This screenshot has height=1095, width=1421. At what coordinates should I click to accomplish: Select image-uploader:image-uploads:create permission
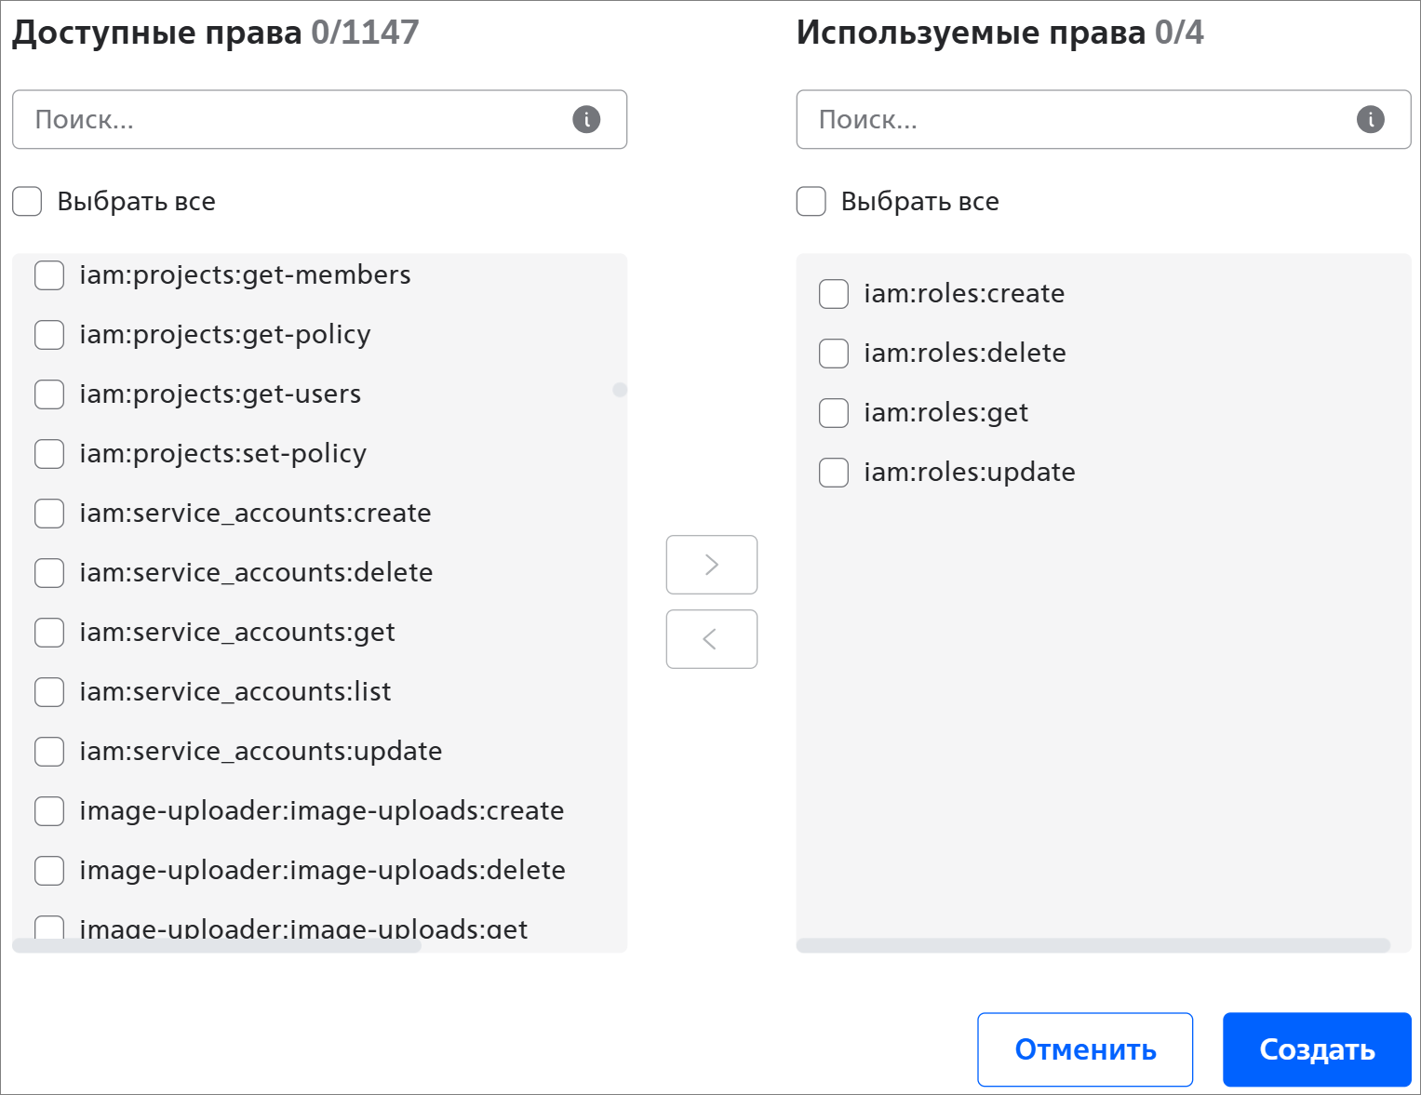[x=49, y=811]
